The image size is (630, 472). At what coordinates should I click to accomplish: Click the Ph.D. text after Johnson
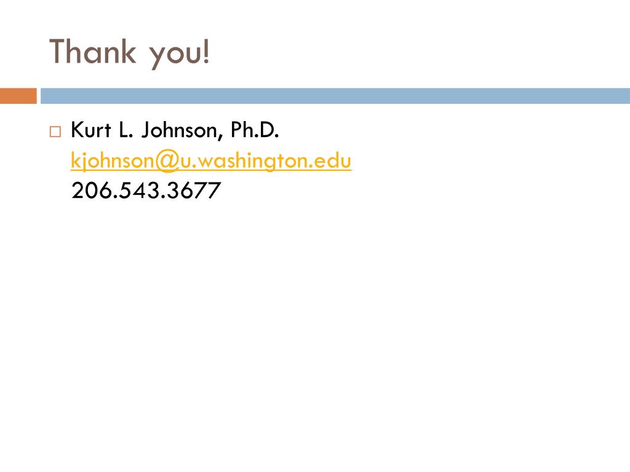click(255, 130)
